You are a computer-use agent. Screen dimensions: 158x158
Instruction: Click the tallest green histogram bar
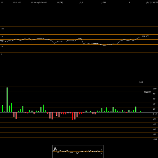point(7,100)
